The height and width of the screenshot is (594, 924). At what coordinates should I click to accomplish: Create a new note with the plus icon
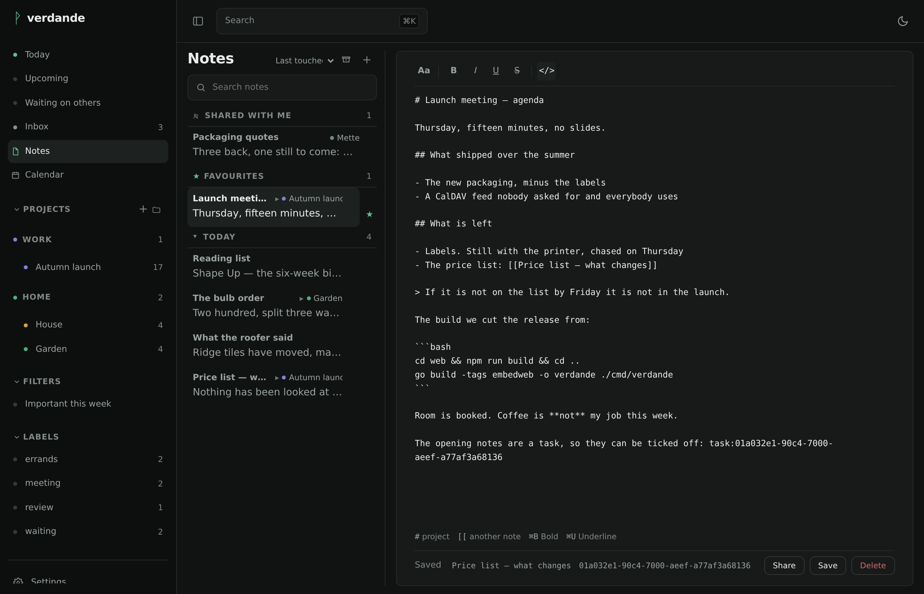(367, 60)
